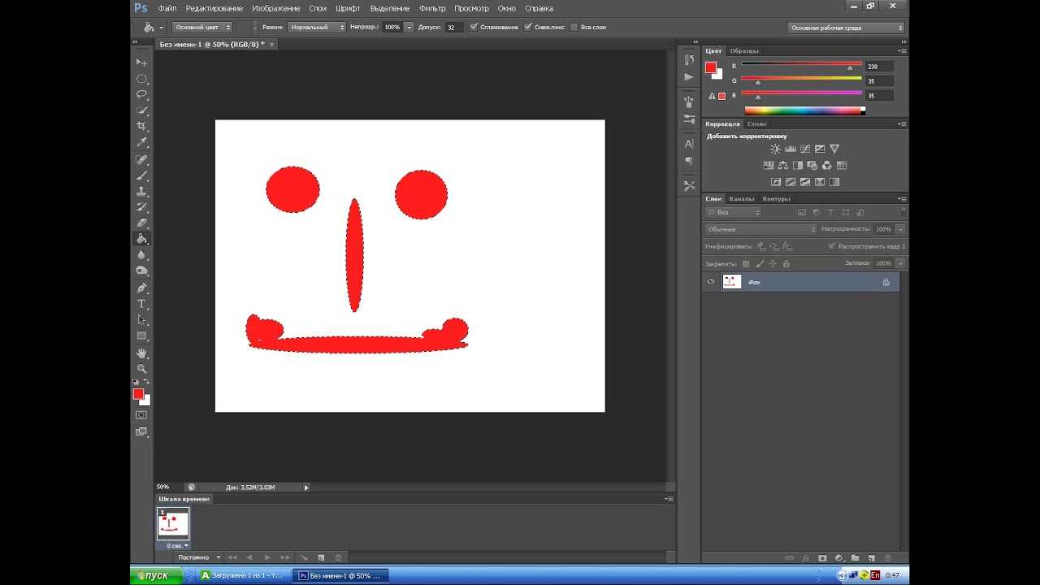The width and height of the screenshot is (1040, 585).
Task: Add Color Balance adjustment icon
Action: 782,165
